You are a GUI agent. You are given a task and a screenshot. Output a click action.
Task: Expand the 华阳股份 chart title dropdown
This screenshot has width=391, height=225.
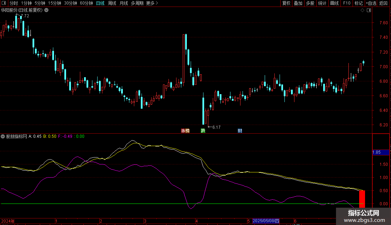tap(46, 10)
